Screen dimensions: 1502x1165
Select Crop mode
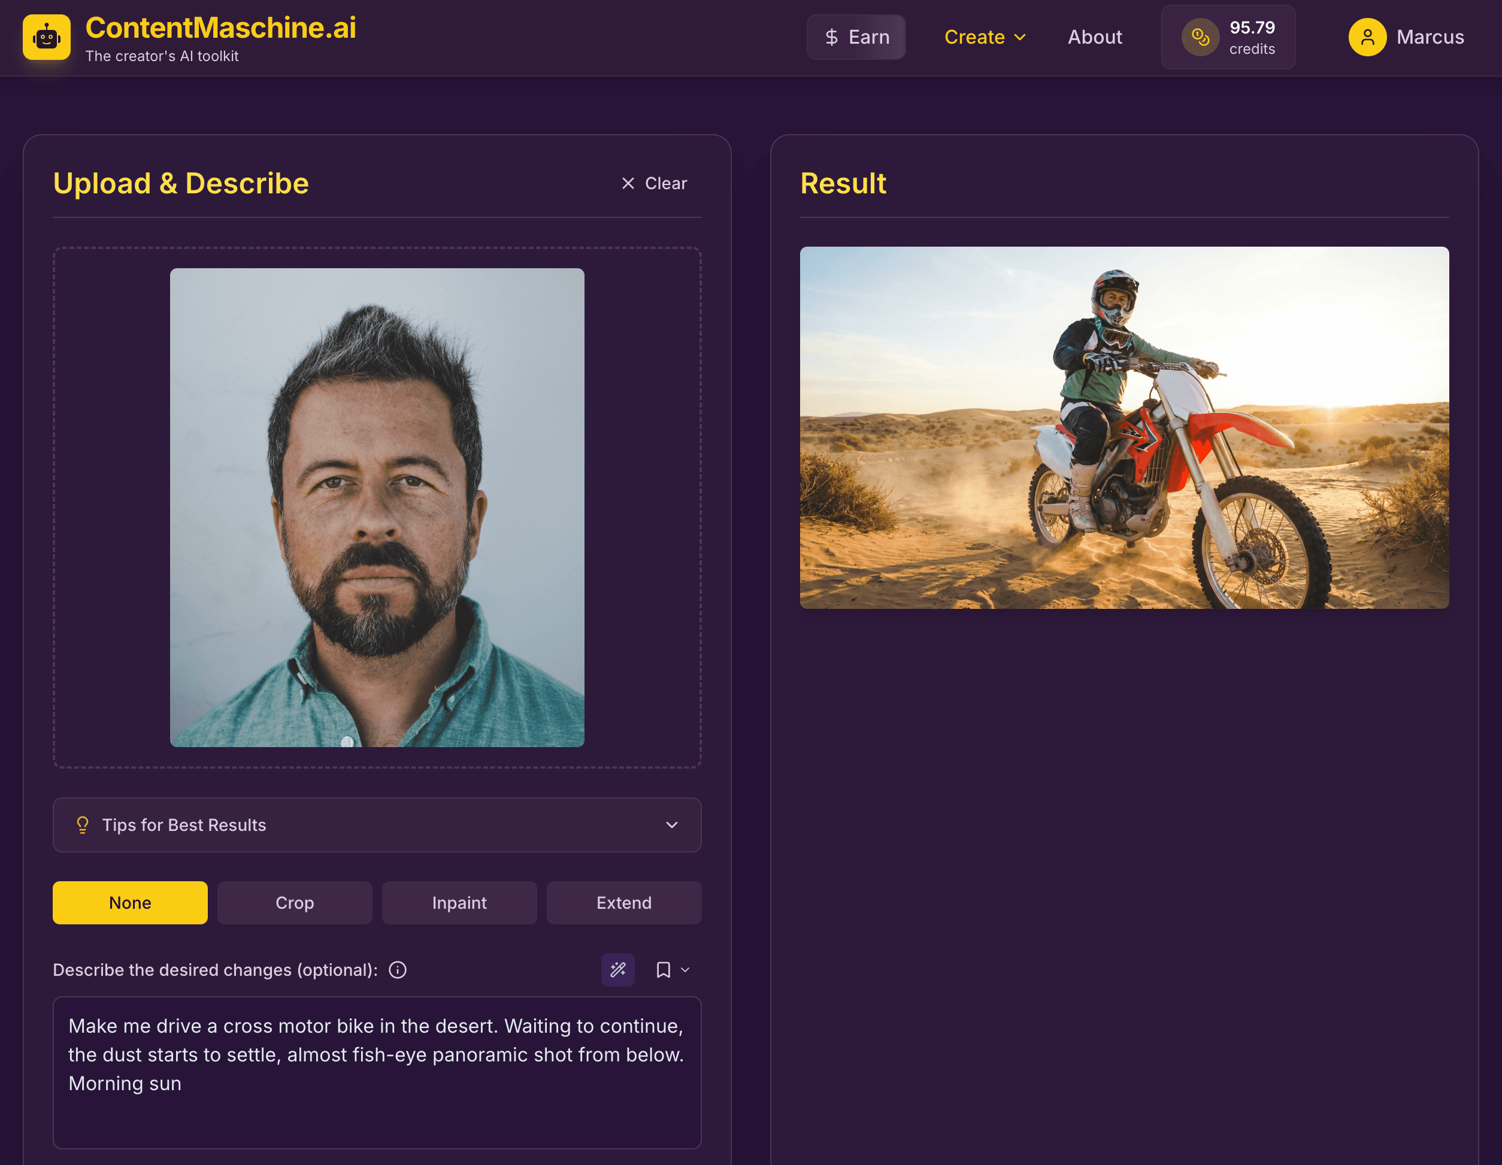tap(294, 902)
